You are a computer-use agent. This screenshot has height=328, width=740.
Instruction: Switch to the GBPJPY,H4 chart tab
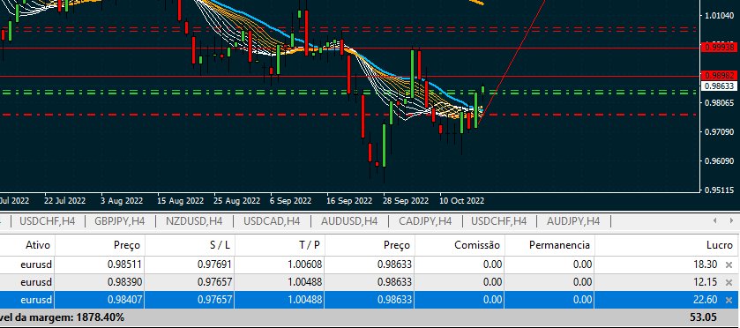click(120, 220)
